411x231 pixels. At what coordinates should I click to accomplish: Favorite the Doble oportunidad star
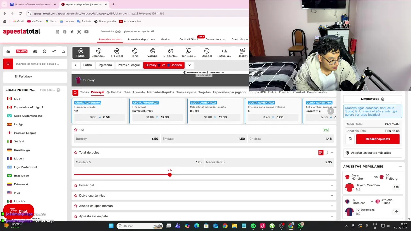tap(76, 196)
